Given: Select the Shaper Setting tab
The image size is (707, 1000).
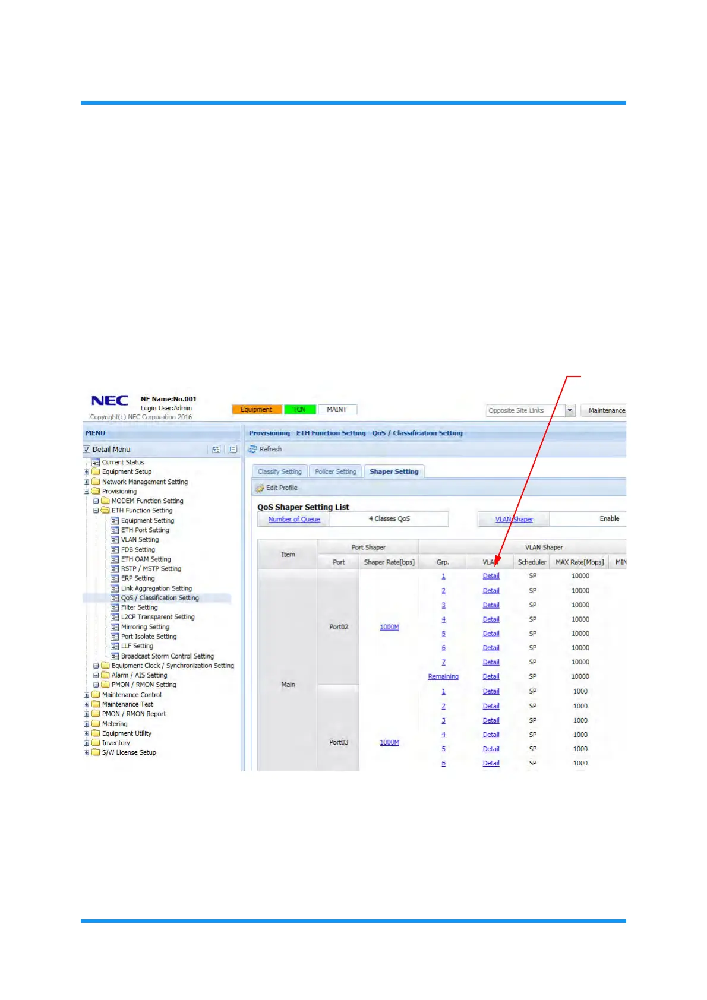Looking at the screenshot, I should [x=394, y=471].
